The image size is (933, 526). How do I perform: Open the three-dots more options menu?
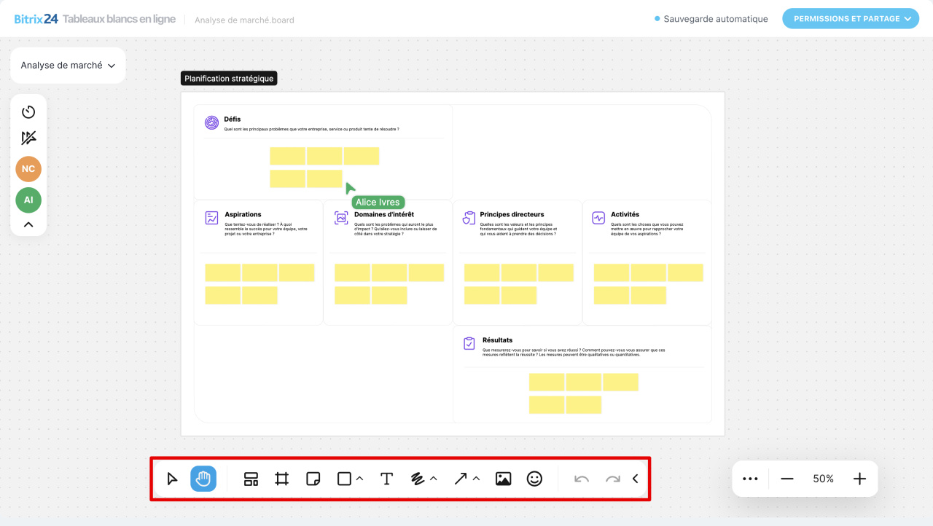(x=750, y=479)
